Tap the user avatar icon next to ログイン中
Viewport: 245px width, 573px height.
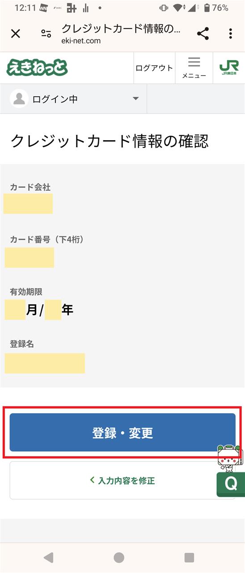coord(19,99)
